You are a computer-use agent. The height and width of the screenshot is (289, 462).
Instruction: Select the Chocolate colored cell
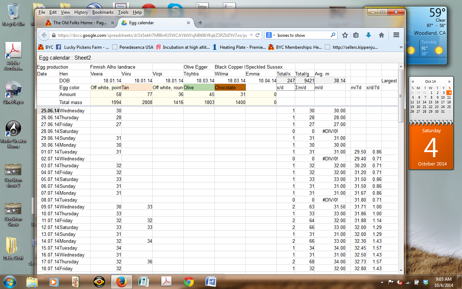(230, 87)
